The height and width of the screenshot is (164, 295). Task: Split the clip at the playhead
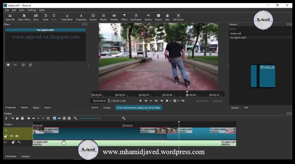(48, 118)
